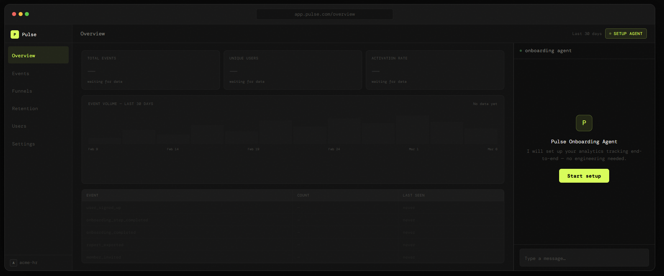664x276 pixels.
Task: Click the onboarding agent panel title
Action: click(x=548, y=51)
